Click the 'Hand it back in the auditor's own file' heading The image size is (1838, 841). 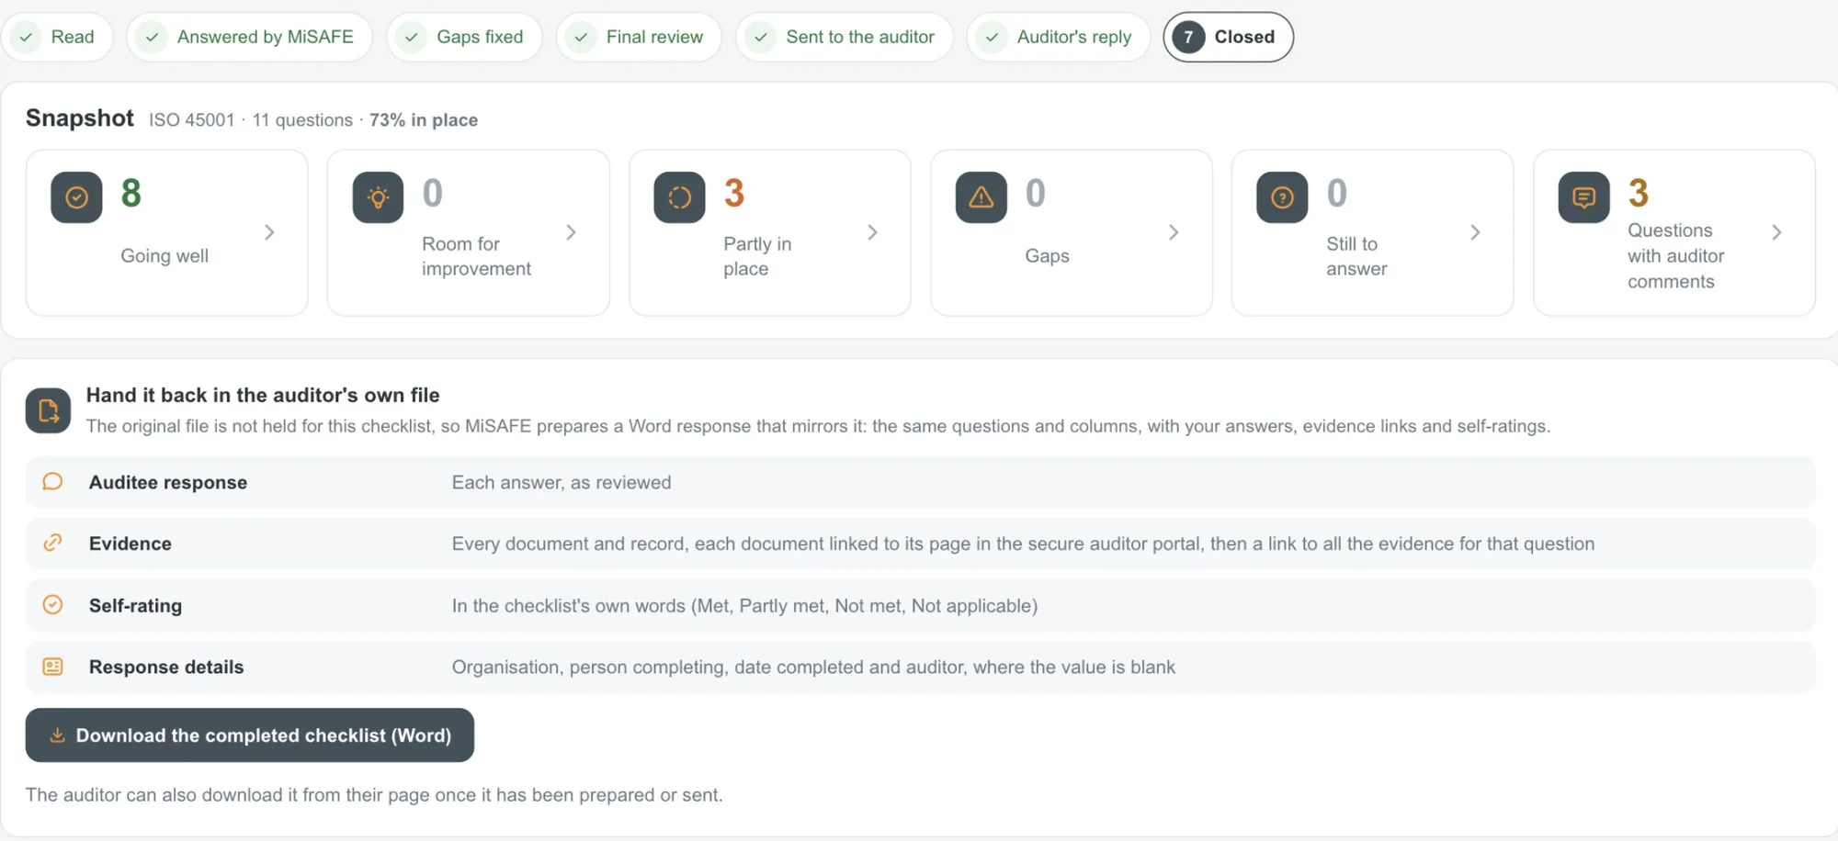[263, 395]
